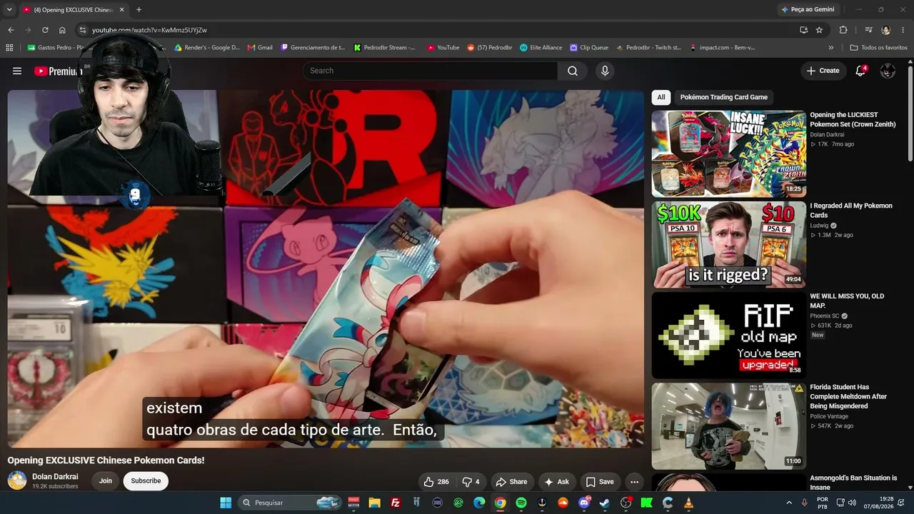Open Chrome extensions puzzle icon
This screenshot has height=514, width=914.
point(843,30)
